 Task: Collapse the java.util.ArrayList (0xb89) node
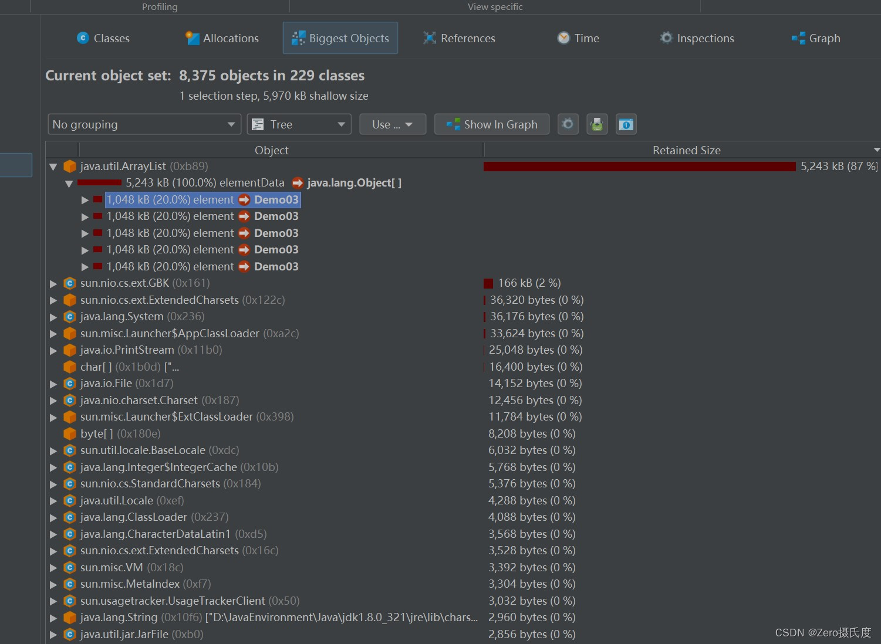53,167
